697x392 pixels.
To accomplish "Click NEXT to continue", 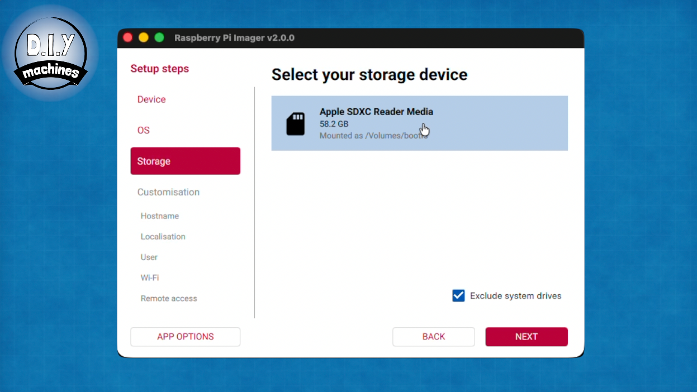I will click(x=526, y=337).
